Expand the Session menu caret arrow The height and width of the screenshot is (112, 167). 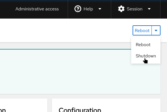tap(149, 9)
